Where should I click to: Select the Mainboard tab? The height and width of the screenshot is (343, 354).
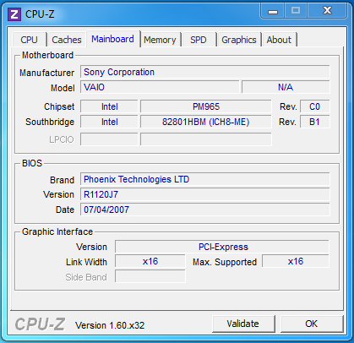point(113,39)
